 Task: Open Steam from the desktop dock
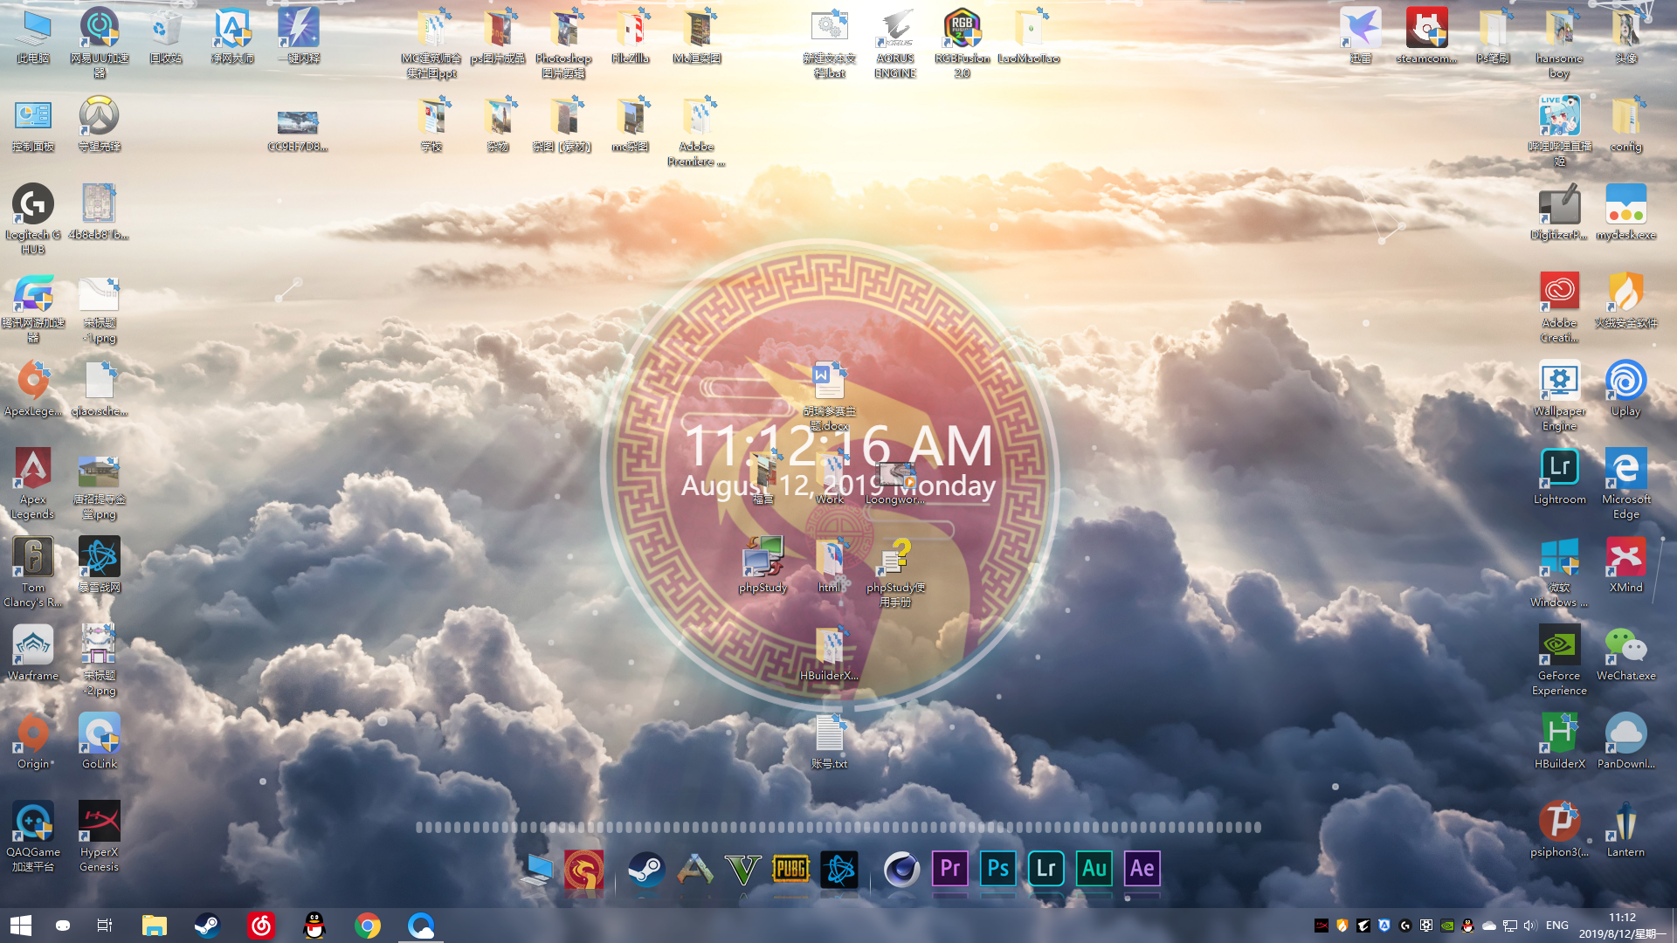pos(646,869)
